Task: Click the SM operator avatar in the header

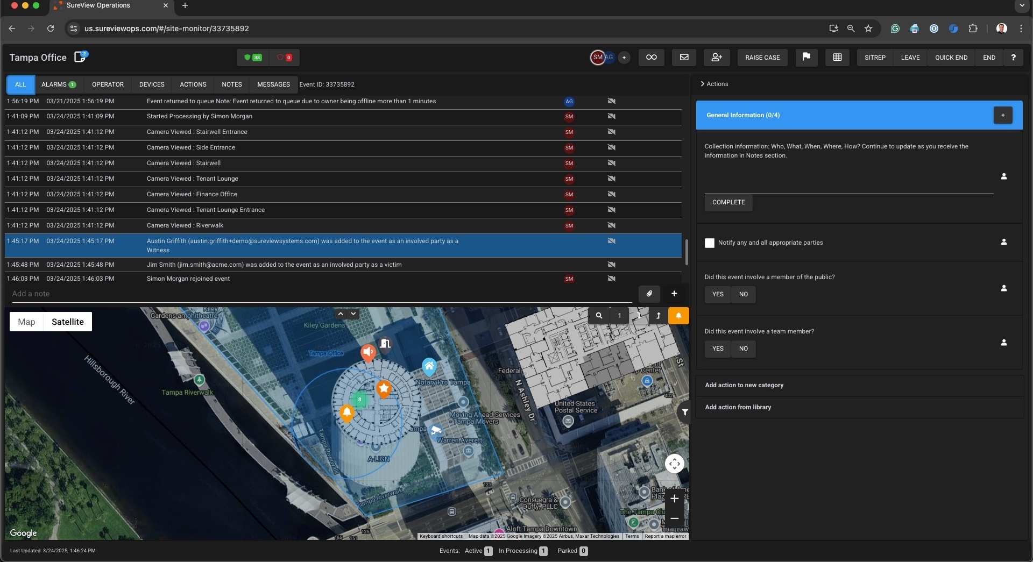Action: pos(597,58)
